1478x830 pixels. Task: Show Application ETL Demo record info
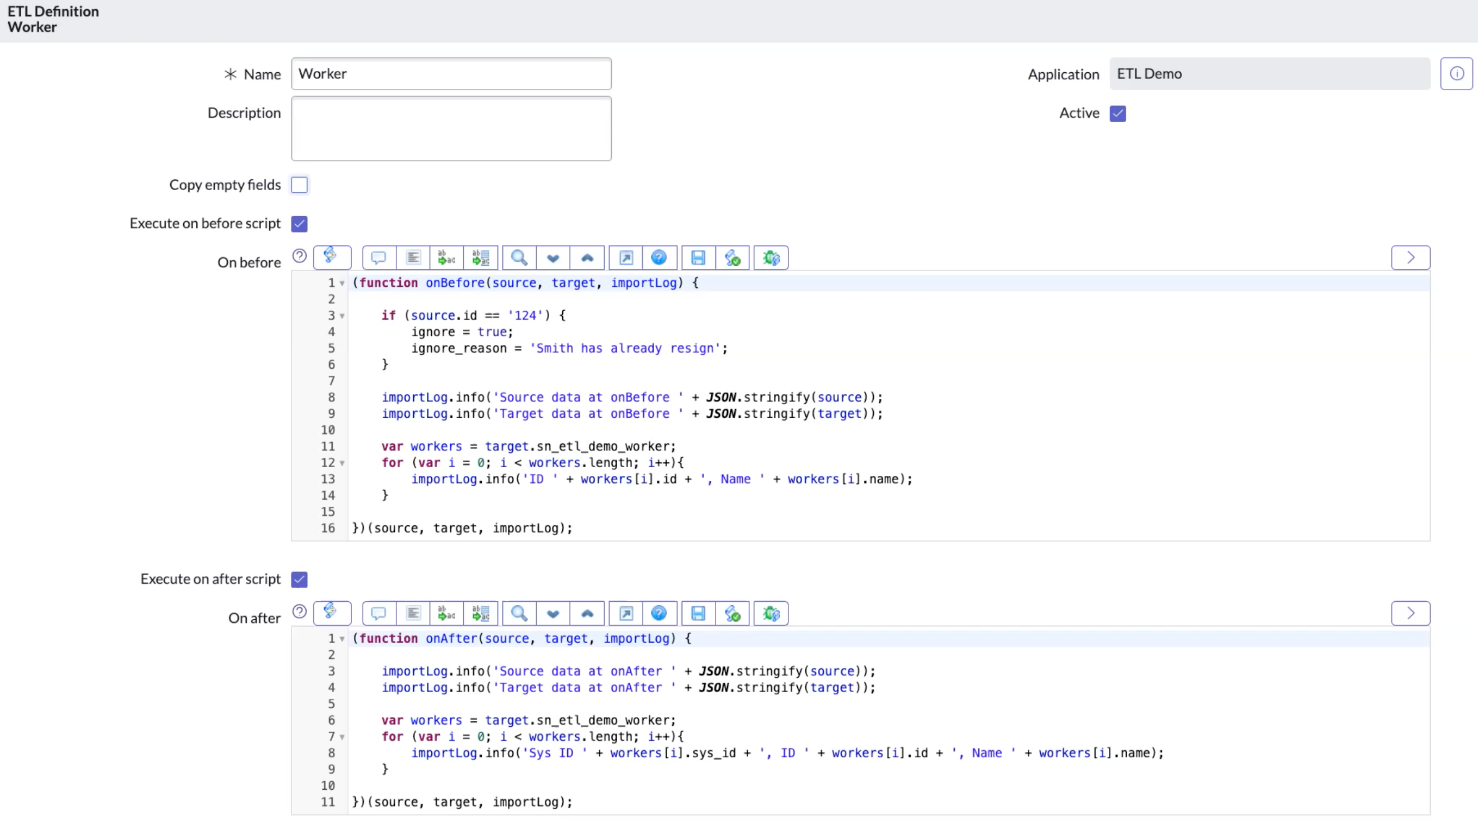(x=1456, y=73)
